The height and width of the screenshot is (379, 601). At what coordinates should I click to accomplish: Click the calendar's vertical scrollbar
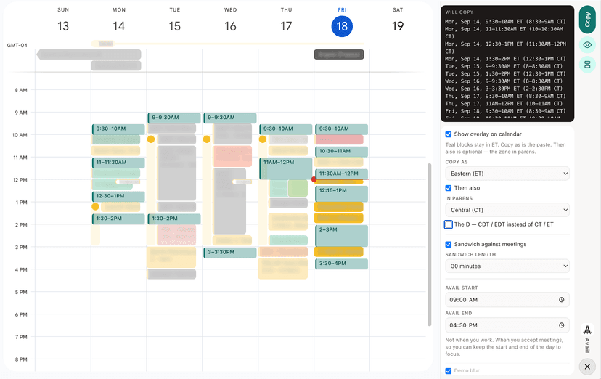(429, 245)
